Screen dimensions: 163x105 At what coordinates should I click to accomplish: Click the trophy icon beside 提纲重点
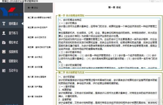tap(4, 24)
